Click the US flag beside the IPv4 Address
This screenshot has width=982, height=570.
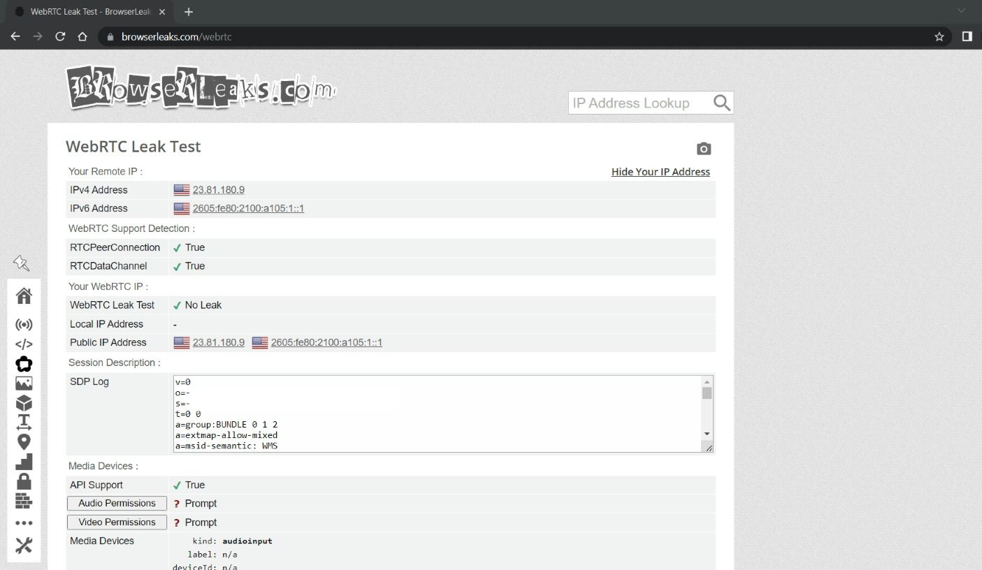click(x=182, y=190)
